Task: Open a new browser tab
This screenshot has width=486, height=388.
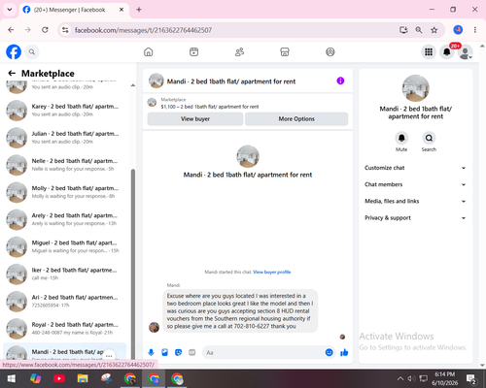Action: click(x=139, y=10)
